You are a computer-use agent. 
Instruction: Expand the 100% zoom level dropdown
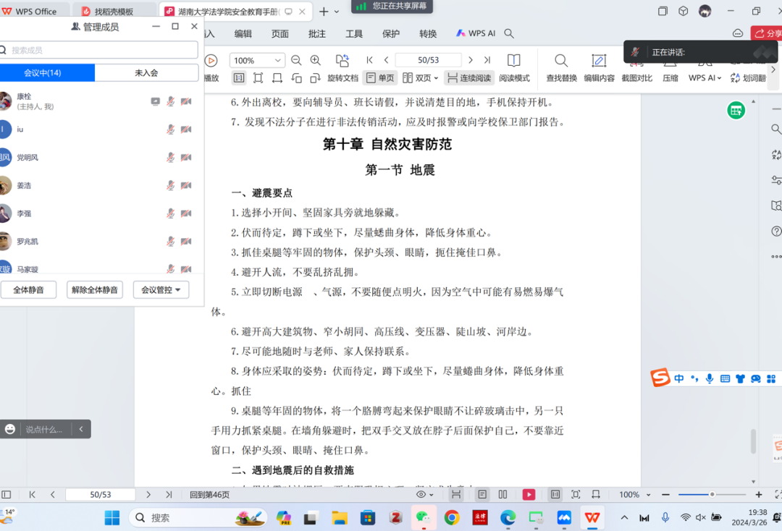[x=277, y=61]
